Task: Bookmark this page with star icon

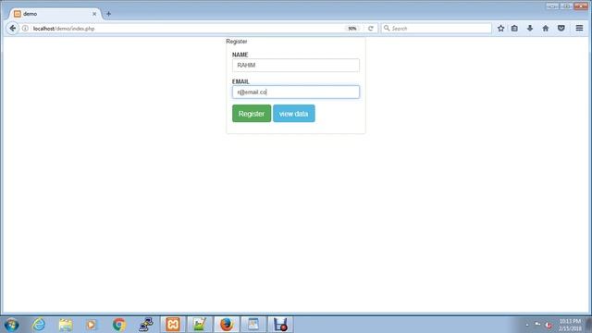Action: pyautogui.click(x=500, y=29)
